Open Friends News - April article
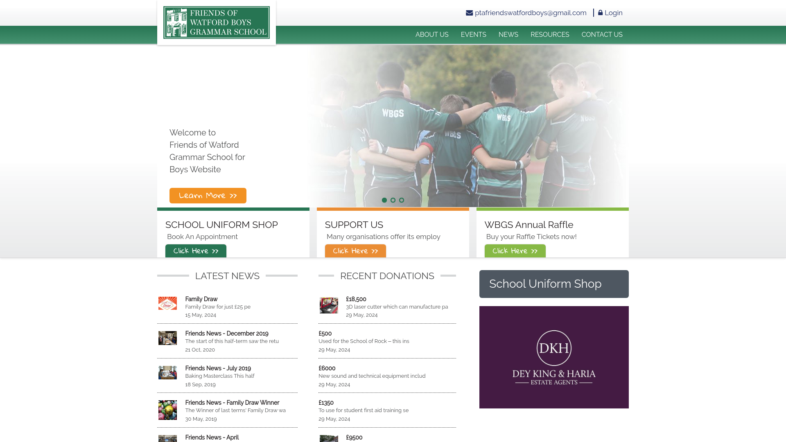The width and height of the screenshot is (786, 442). coord(212,437)
